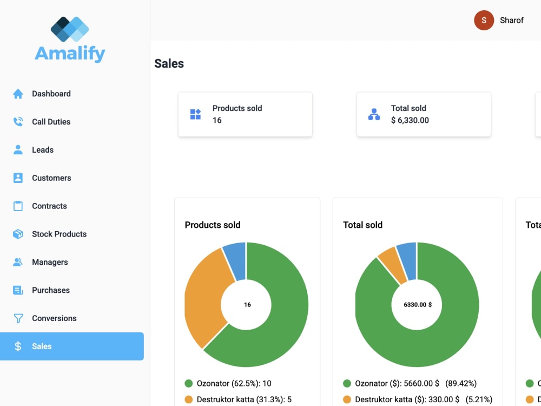
Task: Click the Sharof username
Action: click(x=512, y=21)
